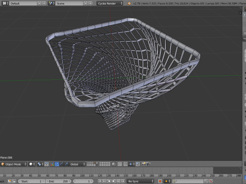Play animation in reverse
The image size is (246, 184).
[109, 181]
